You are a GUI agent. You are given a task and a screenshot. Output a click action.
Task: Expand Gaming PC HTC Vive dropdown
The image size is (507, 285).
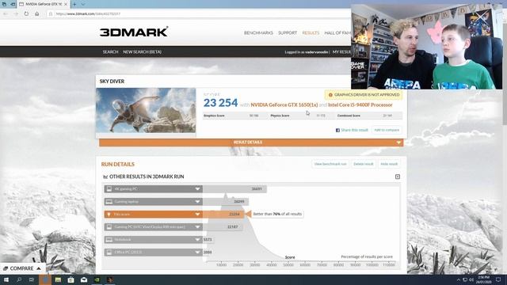click(197, 227)
